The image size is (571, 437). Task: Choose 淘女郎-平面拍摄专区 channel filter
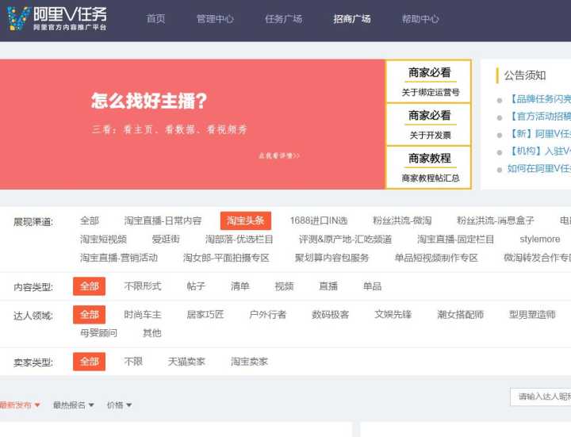coord(226,258)
